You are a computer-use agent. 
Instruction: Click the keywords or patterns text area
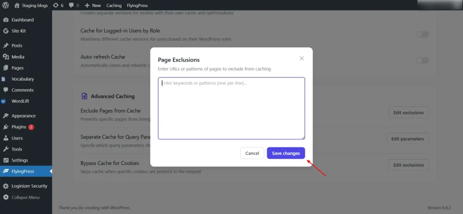[231, 108]
